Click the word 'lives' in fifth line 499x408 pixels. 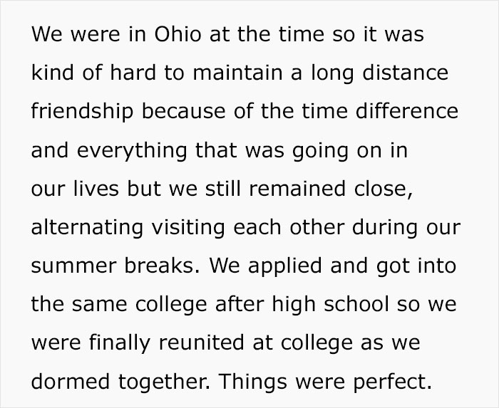tap(96, 188)
